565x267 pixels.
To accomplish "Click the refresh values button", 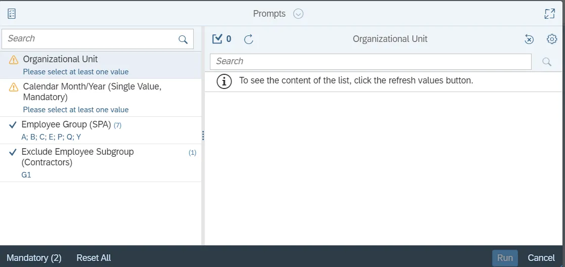I will click(x=248, y=39).
